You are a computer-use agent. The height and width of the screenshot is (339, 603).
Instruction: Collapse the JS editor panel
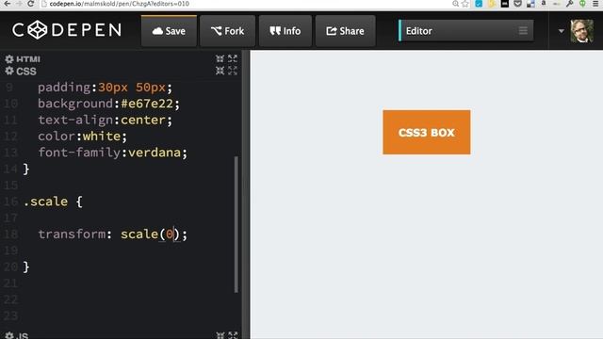[x=220, y=335]
